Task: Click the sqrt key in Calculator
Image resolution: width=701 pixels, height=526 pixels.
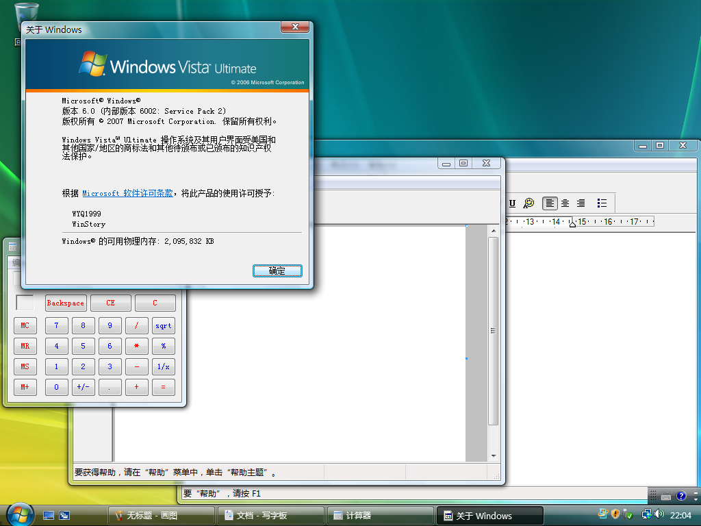Action: pyautogui.click(x=164, y=325)
